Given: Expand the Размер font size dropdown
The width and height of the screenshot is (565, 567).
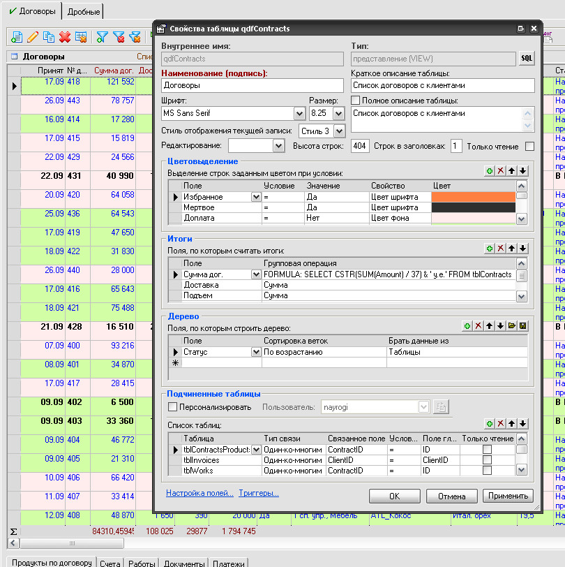Looking at the screenshot, I should click(x=339, y=113).
